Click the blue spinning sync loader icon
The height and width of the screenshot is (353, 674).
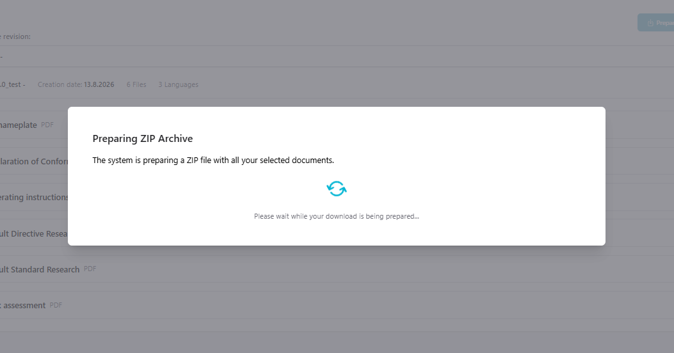[x=337, y=189]
